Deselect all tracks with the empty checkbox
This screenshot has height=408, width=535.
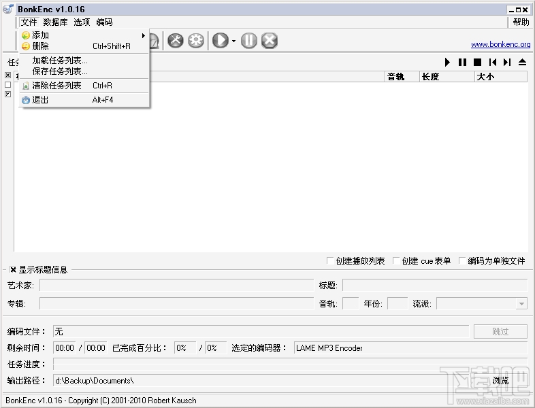click(8, 84)
